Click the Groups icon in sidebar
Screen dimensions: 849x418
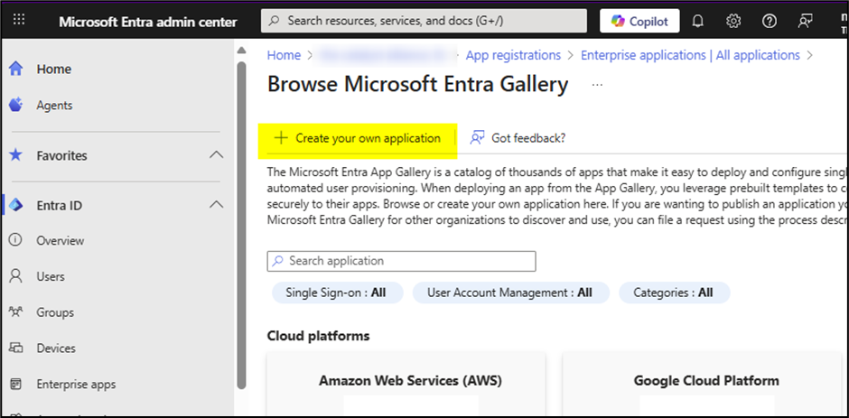tap(15, 312)
